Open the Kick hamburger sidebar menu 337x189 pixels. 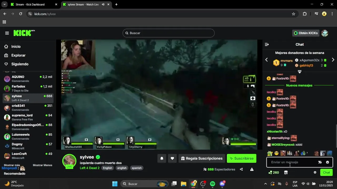[x=7, y=33]
